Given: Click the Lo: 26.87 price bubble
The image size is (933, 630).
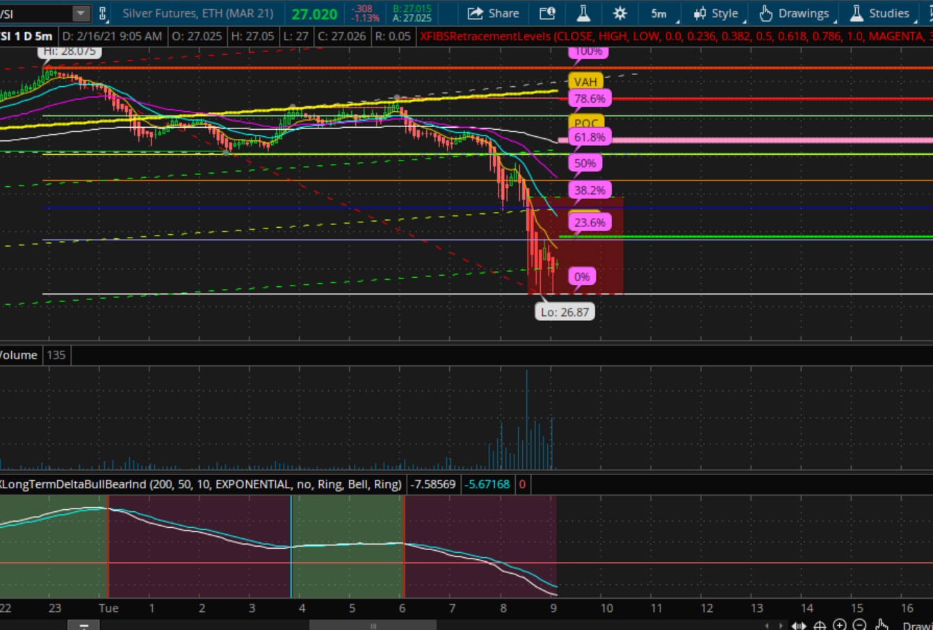Looking at the screenshot, I should (x=565, y=312).
